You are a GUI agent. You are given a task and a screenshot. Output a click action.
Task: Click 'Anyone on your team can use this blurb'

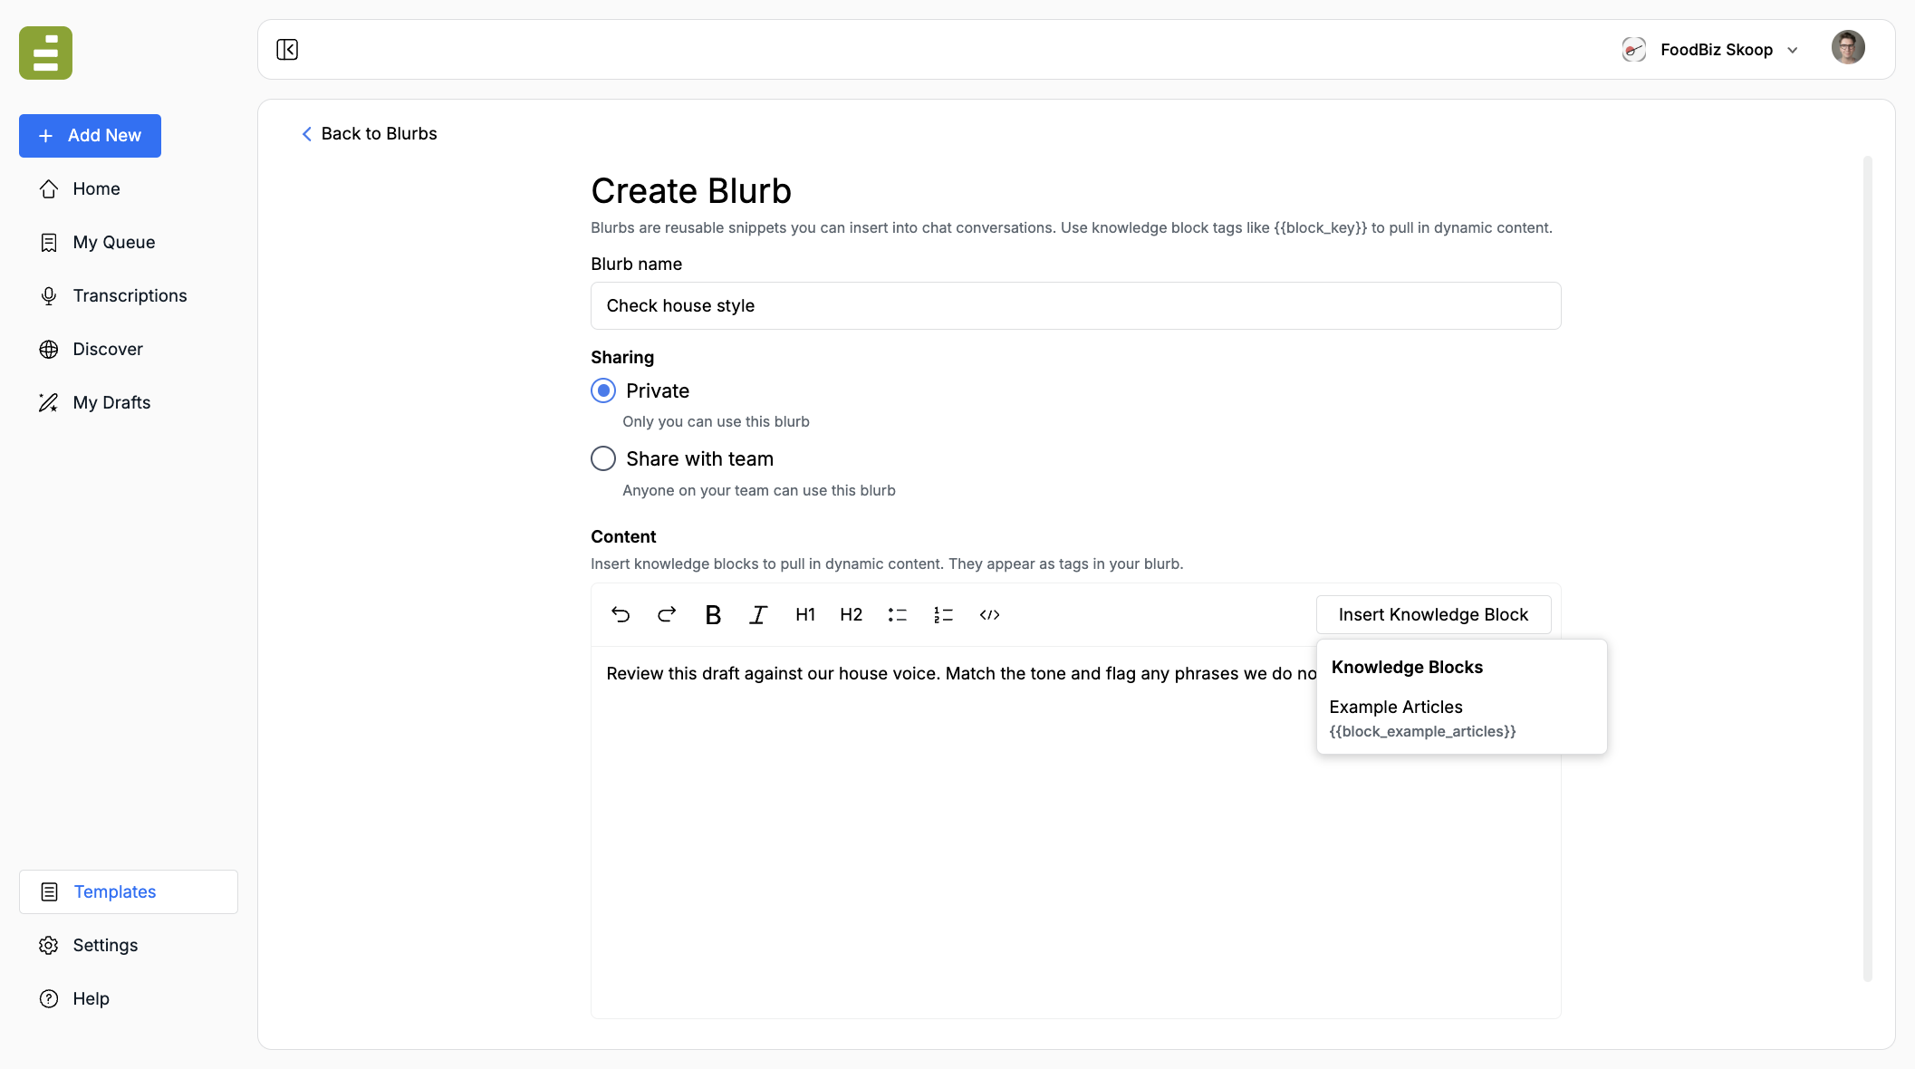758,490
